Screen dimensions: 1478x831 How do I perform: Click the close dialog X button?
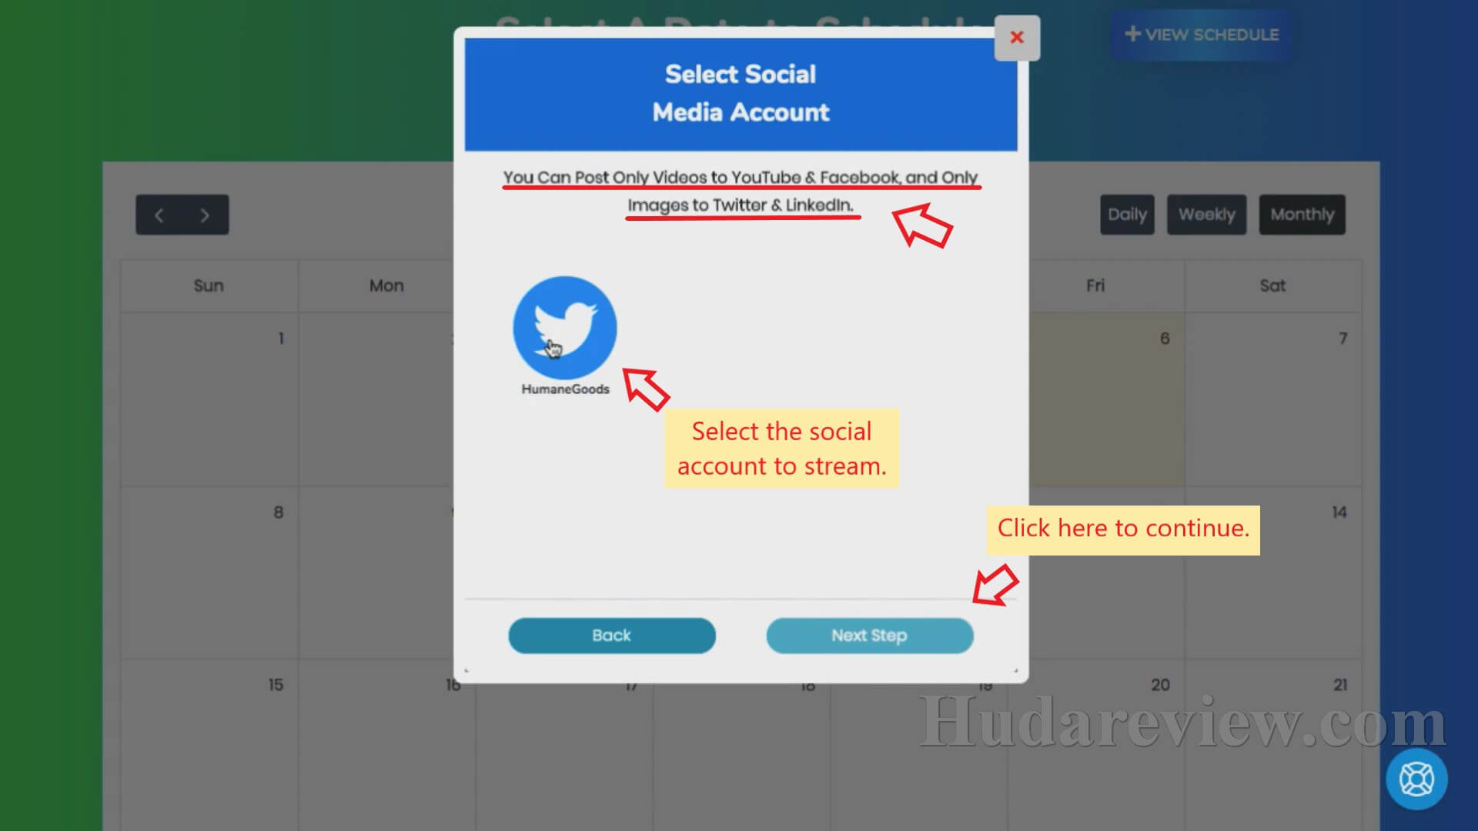tap(1015, 38)
